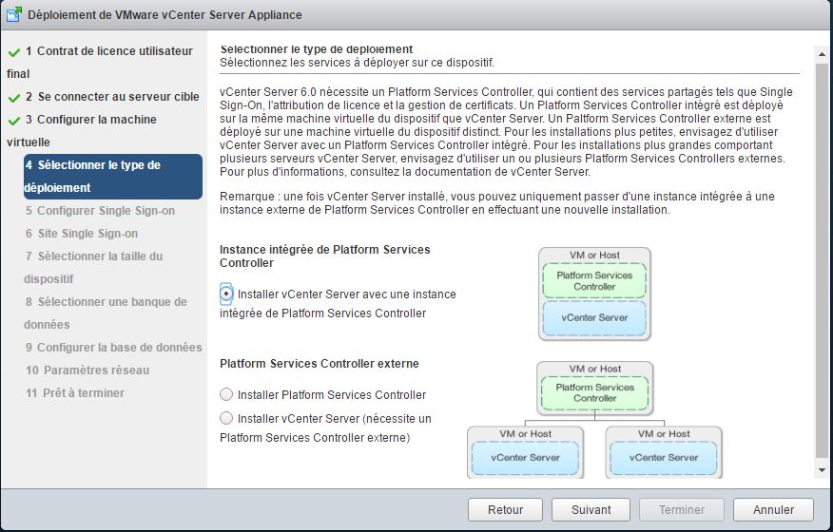833x532 pixels.
Task: Click heading Platform Services Controller externe
Action: (320, 364)
